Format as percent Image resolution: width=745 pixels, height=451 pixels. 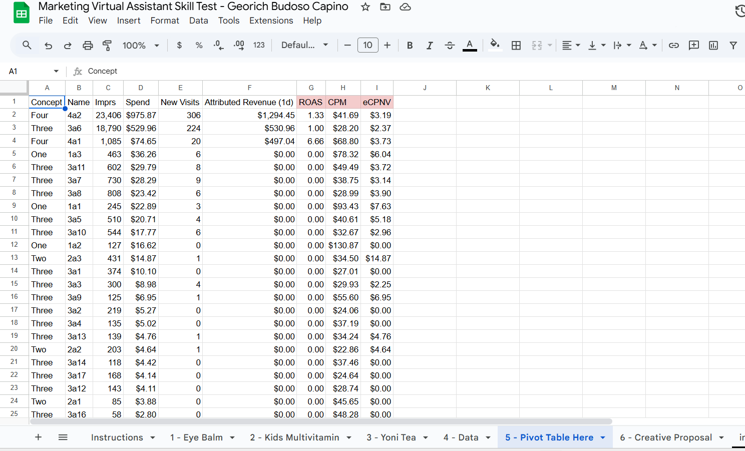[x=199, y=46]
